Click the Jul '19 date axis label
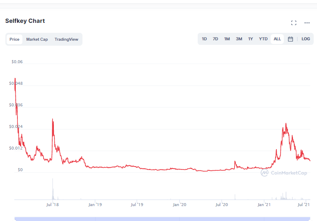This screenshot has height=221, width=317. point(137,204)
